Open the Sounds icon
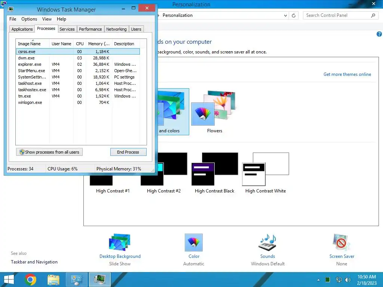Viewport: 383px width, 287px height. [x=267, y=243]
